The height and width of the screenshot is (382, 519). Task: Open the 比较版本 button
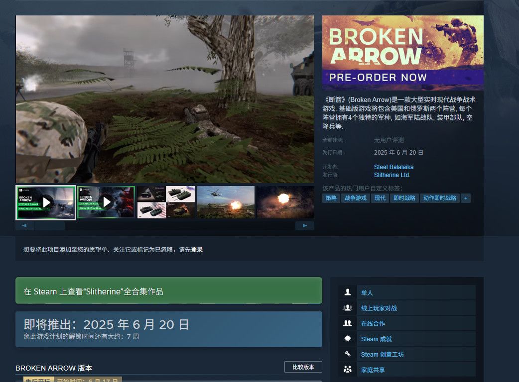[x=303, y=367]
